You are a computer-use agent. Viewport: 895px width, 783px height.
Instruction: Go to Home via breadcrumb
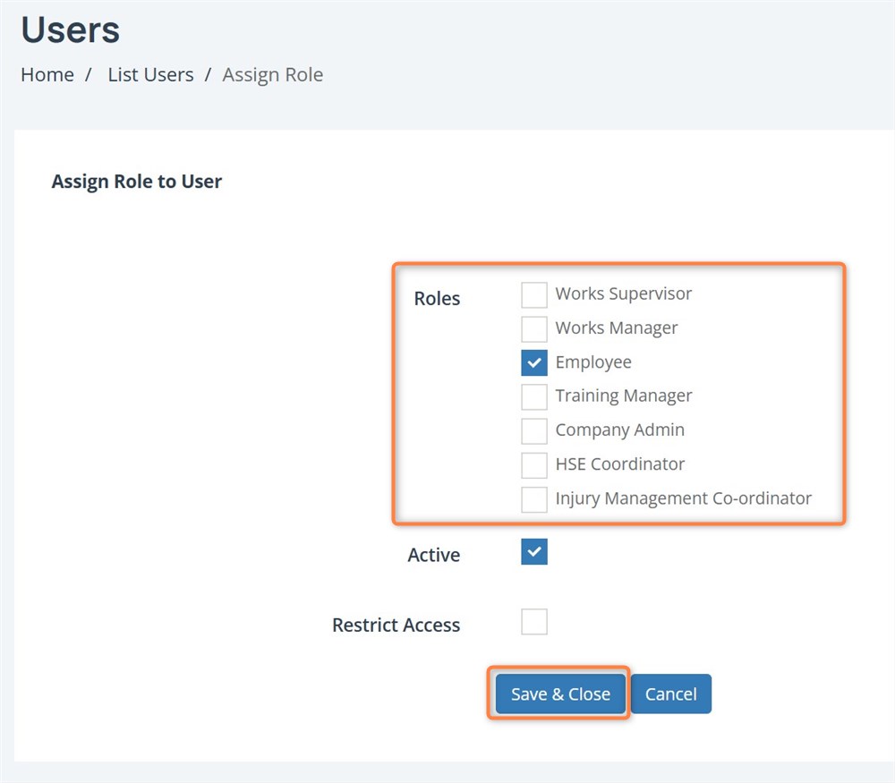click(47, 75)
